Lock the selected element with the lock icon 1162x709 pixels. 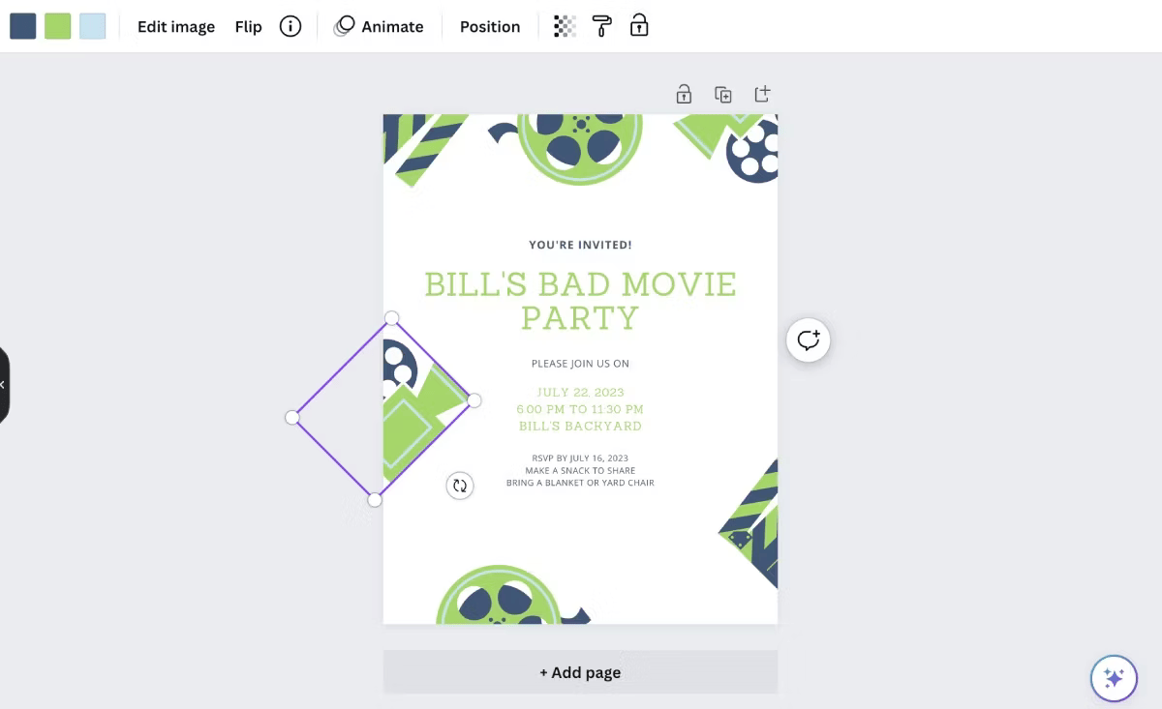coord(639,26)
